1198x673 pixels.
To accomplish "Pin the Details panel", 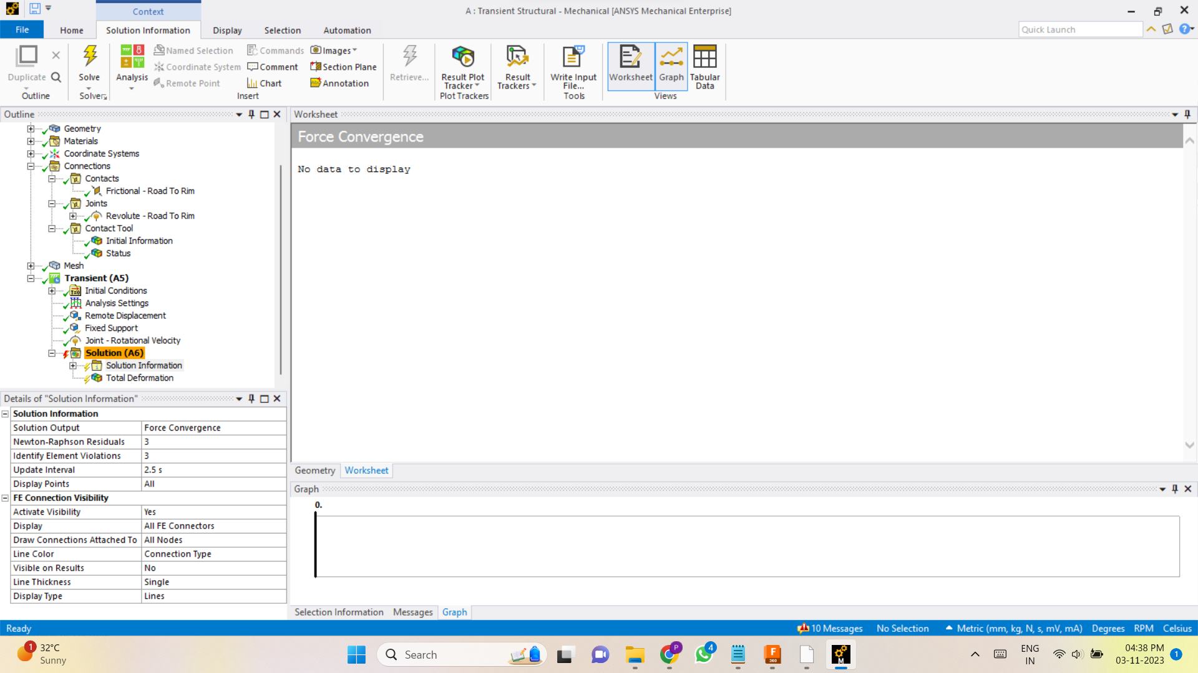I will [251, 398].
